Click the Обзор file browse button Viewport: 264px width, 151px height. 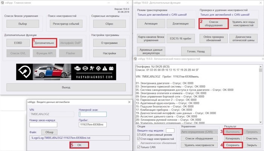click(x=49, y=132)
